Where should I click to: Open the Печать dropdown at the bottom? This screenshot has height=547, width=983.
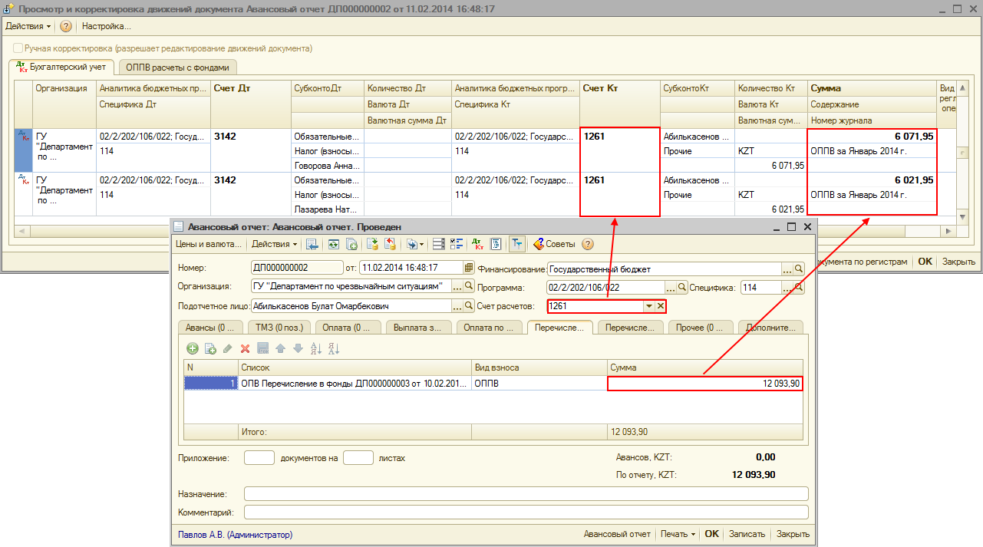(x=678, y=534)
